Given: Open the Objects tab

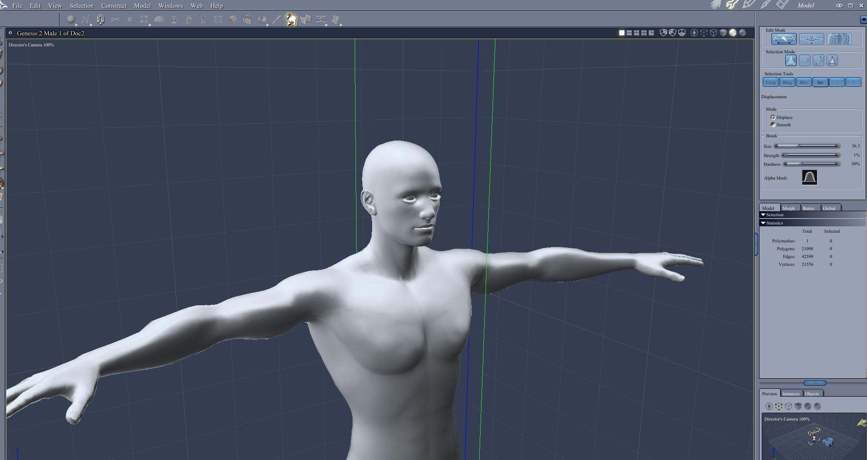Looking at the screenshot, I should point(812,393).
